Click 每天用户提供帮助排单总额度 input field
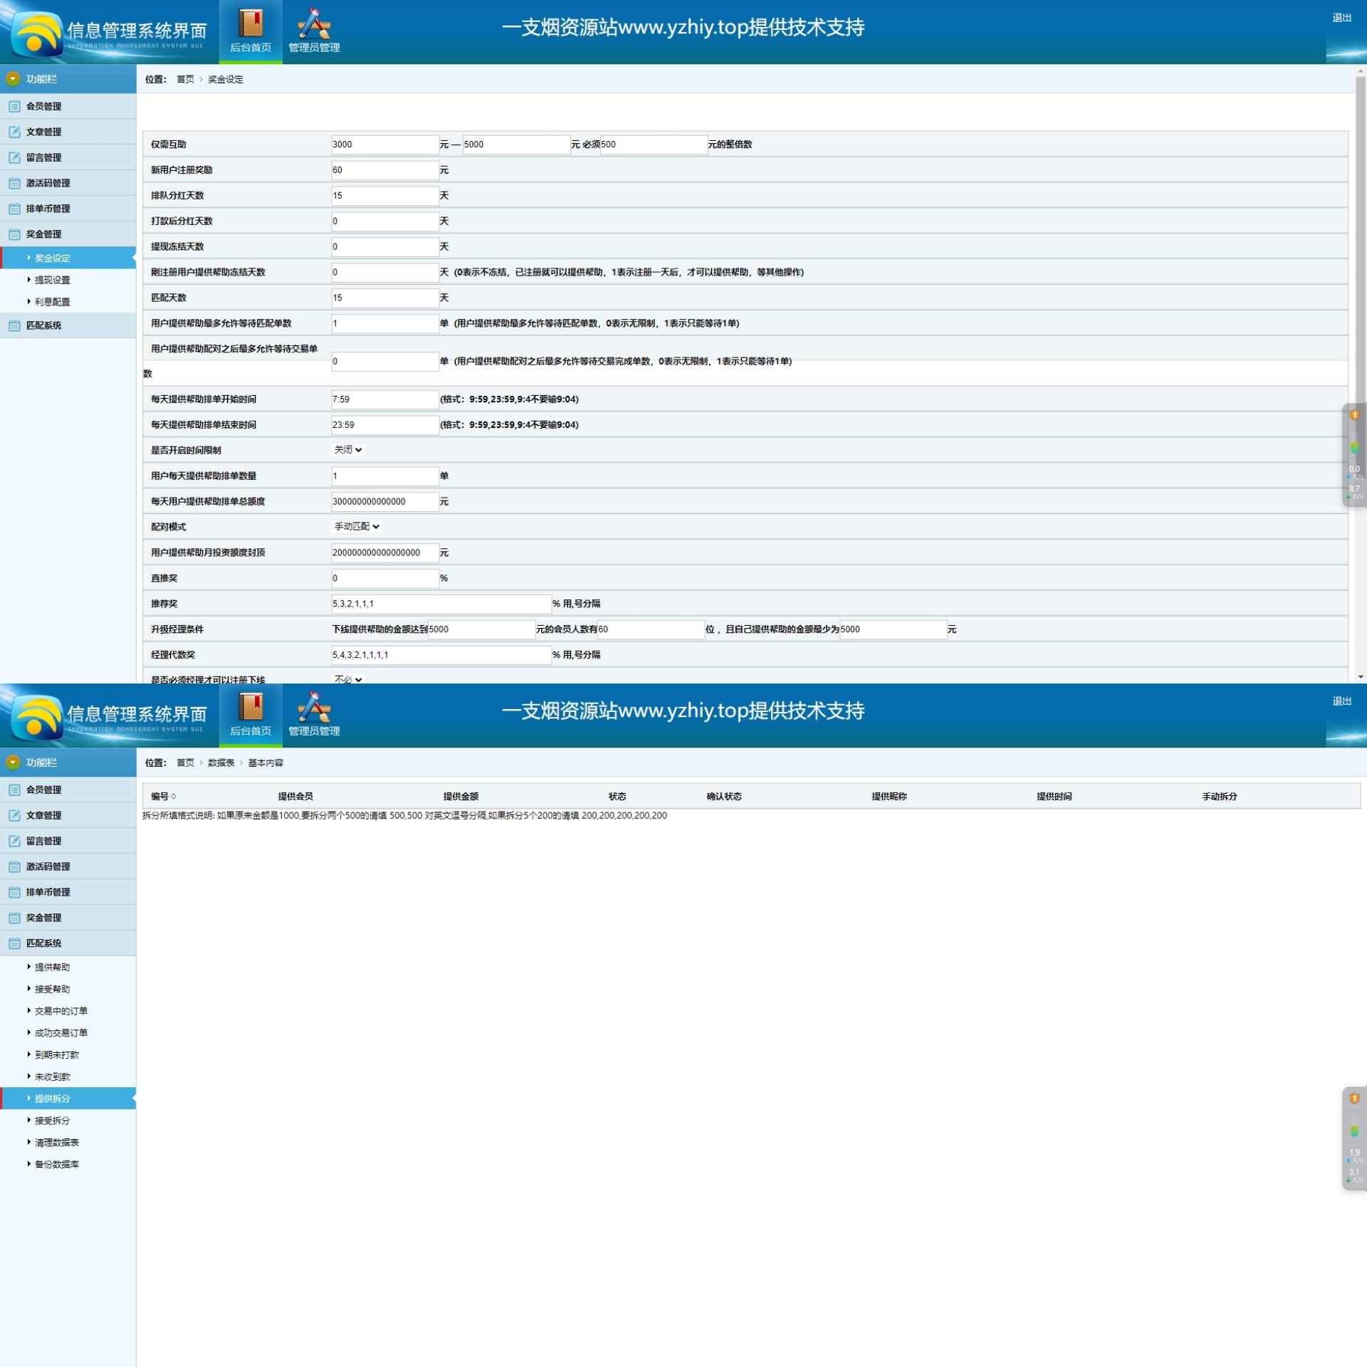The width and height of the screenshot is (1367, 1367). [x=385, y=502]
